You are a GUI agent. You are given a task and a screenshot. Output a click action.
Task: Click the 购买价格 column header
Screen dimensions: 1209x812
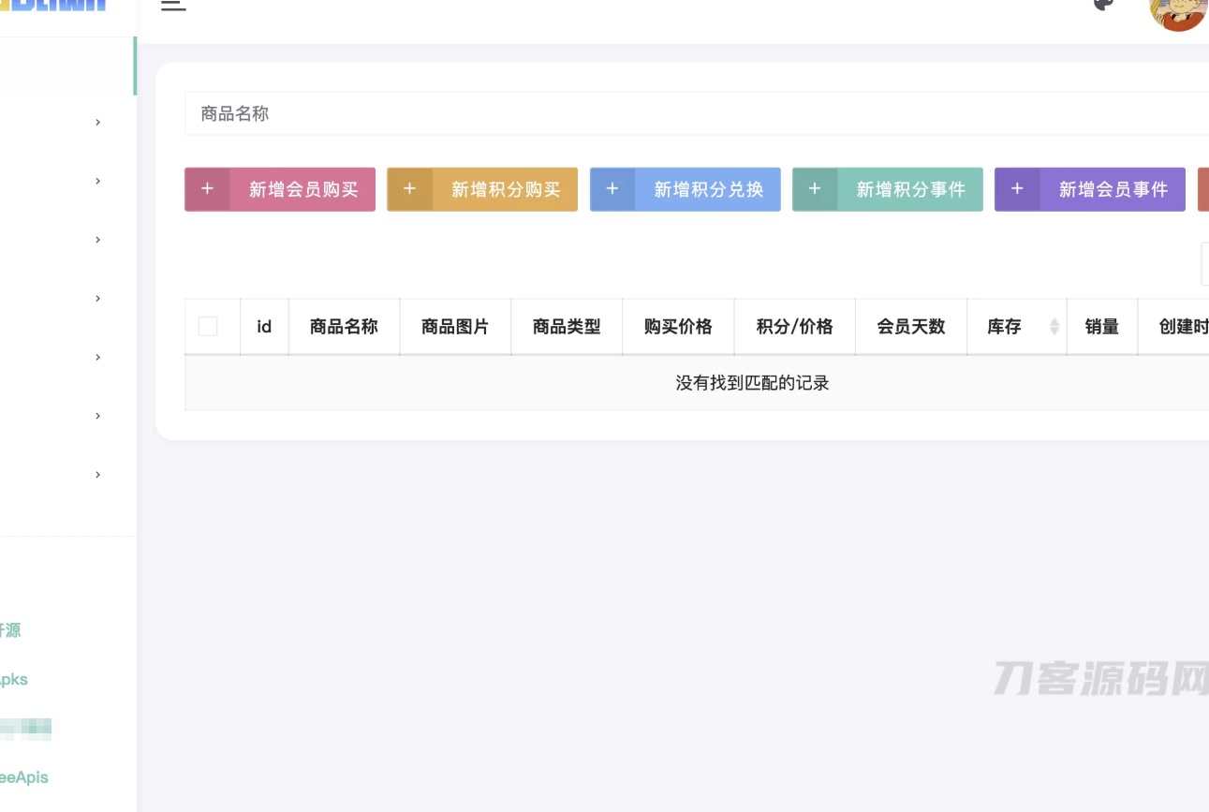(678, 327)
